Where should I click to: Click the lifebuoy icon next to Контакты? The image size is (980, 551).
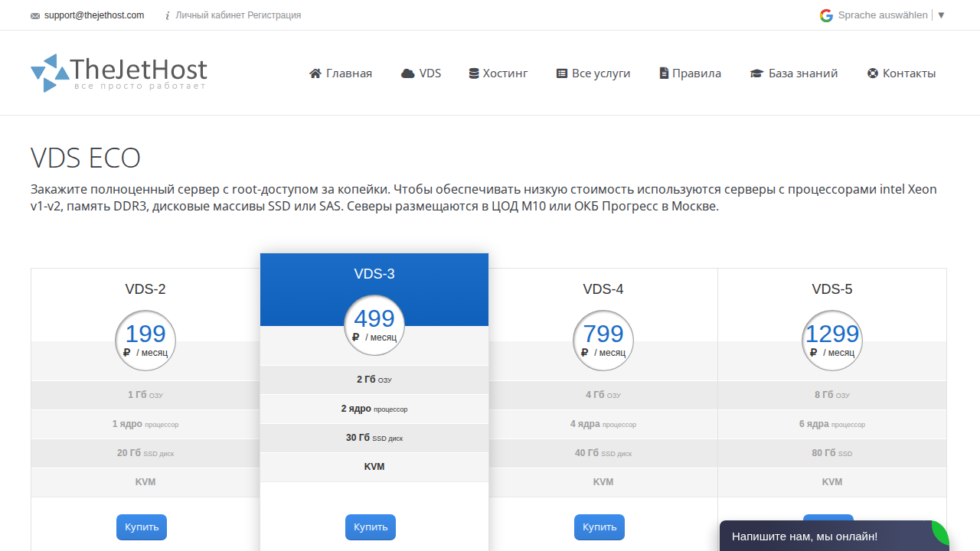[x=872, y=73]
